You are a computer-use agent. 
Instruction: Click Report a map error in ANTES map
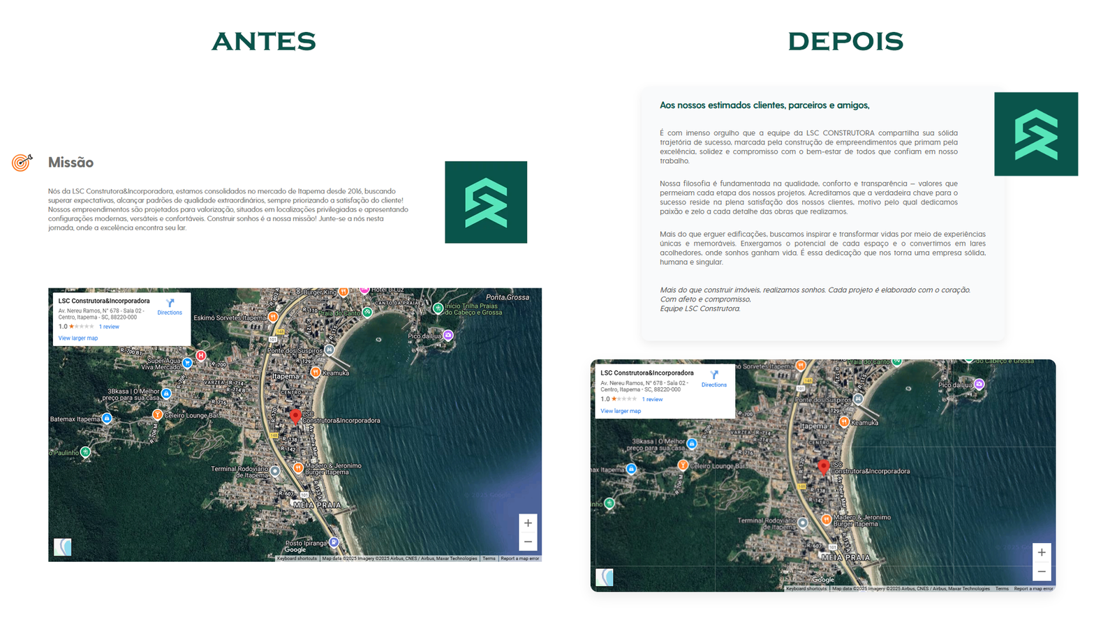click(519, 558)
